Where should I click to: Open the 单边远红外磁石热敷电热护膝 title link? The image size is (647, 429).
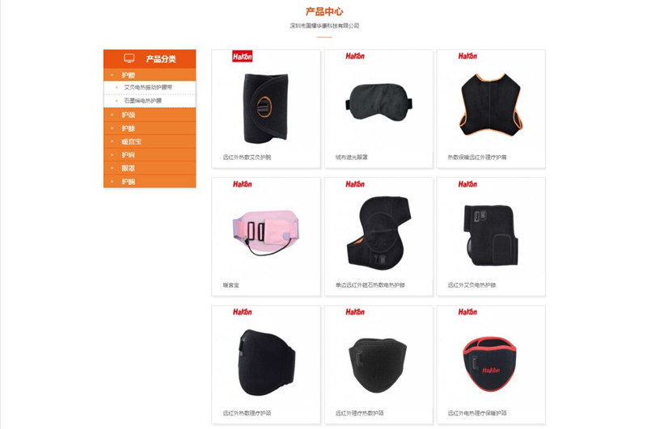[x=370, y=284]
